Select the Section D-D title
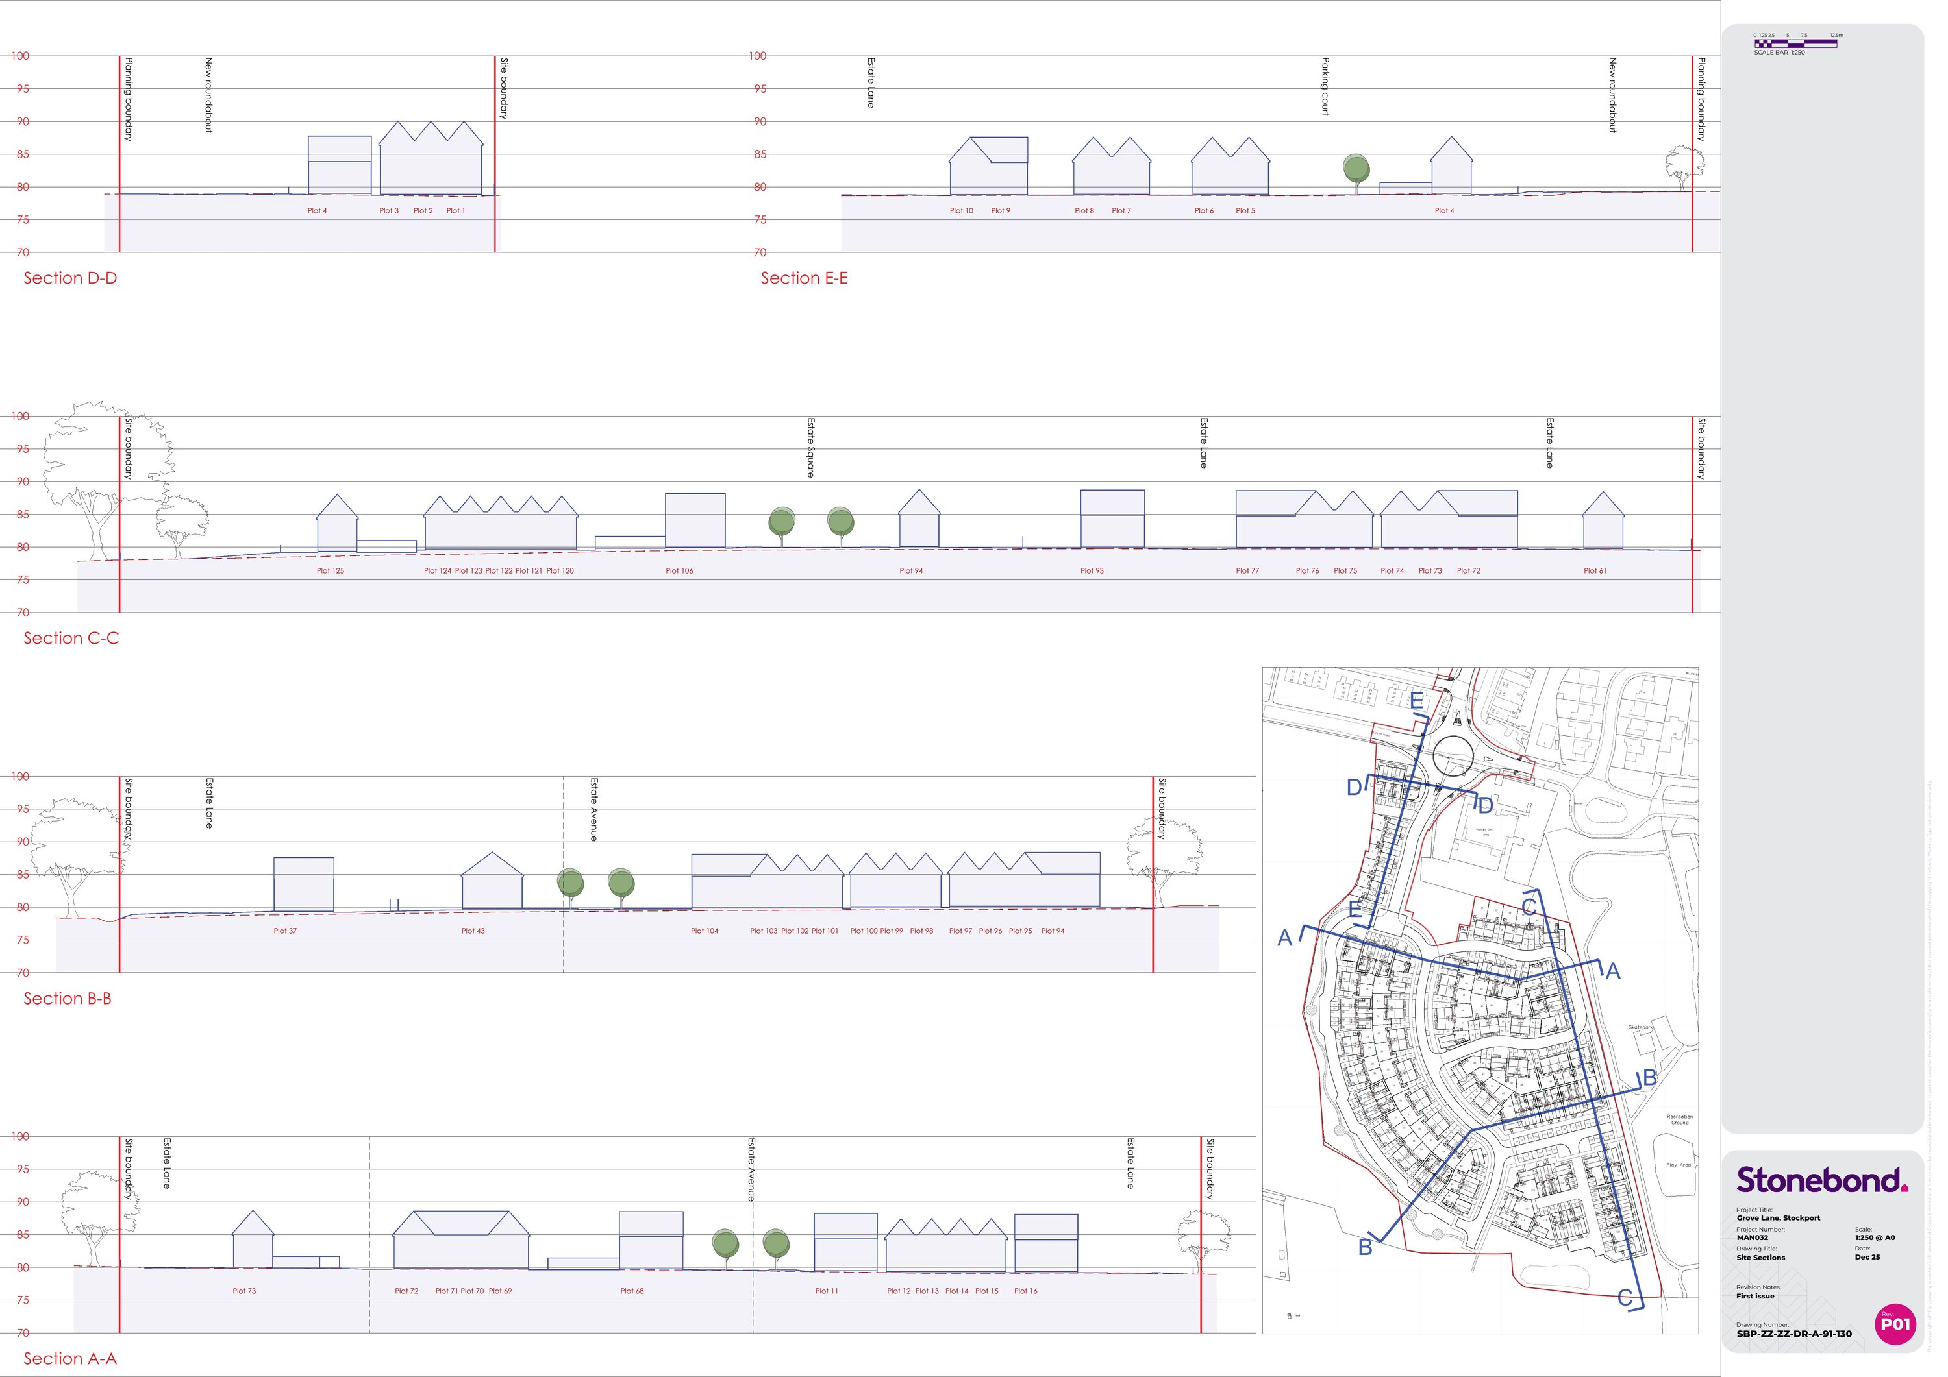The width and height of the screenshot is (1948, 1377). tap(70, 278)
